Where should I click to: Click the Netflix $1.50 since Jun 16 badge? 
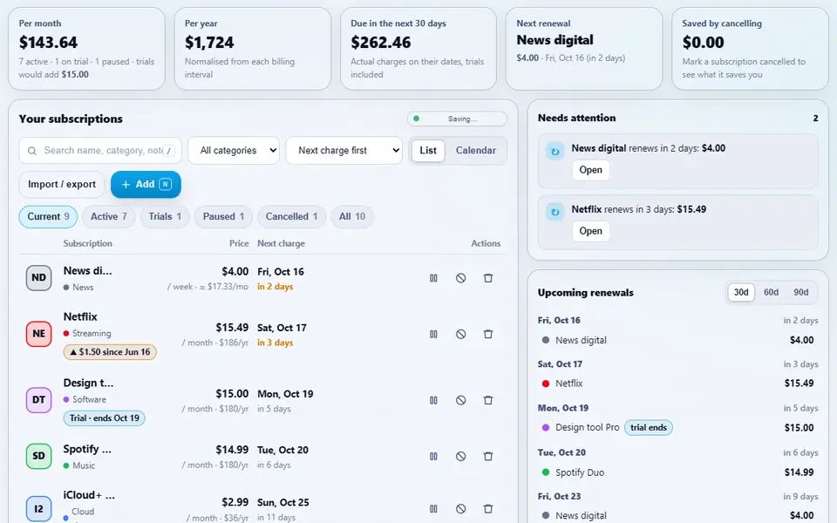click(110, 352)
